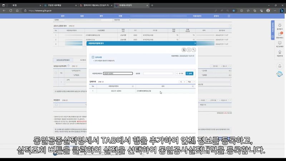
Task: Collapse the performance details section chevron
Action: pyautogui.click(x=230, y=66)
